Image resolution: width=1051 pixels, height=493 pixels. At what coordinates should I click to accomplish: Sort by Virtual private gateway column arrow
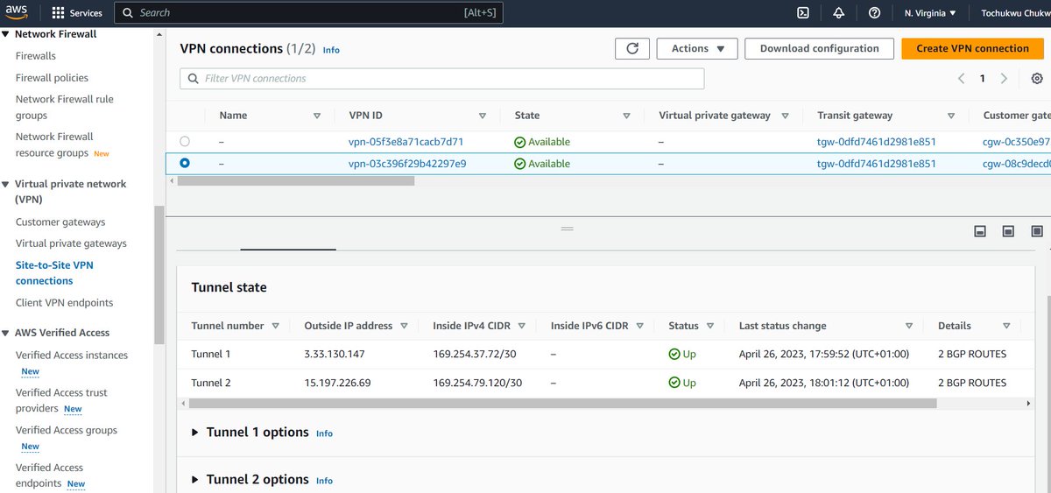coord(786,116)
